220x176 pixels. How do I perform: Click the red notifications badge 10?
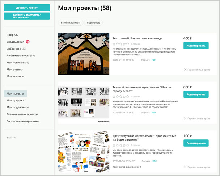click(27, 42)
